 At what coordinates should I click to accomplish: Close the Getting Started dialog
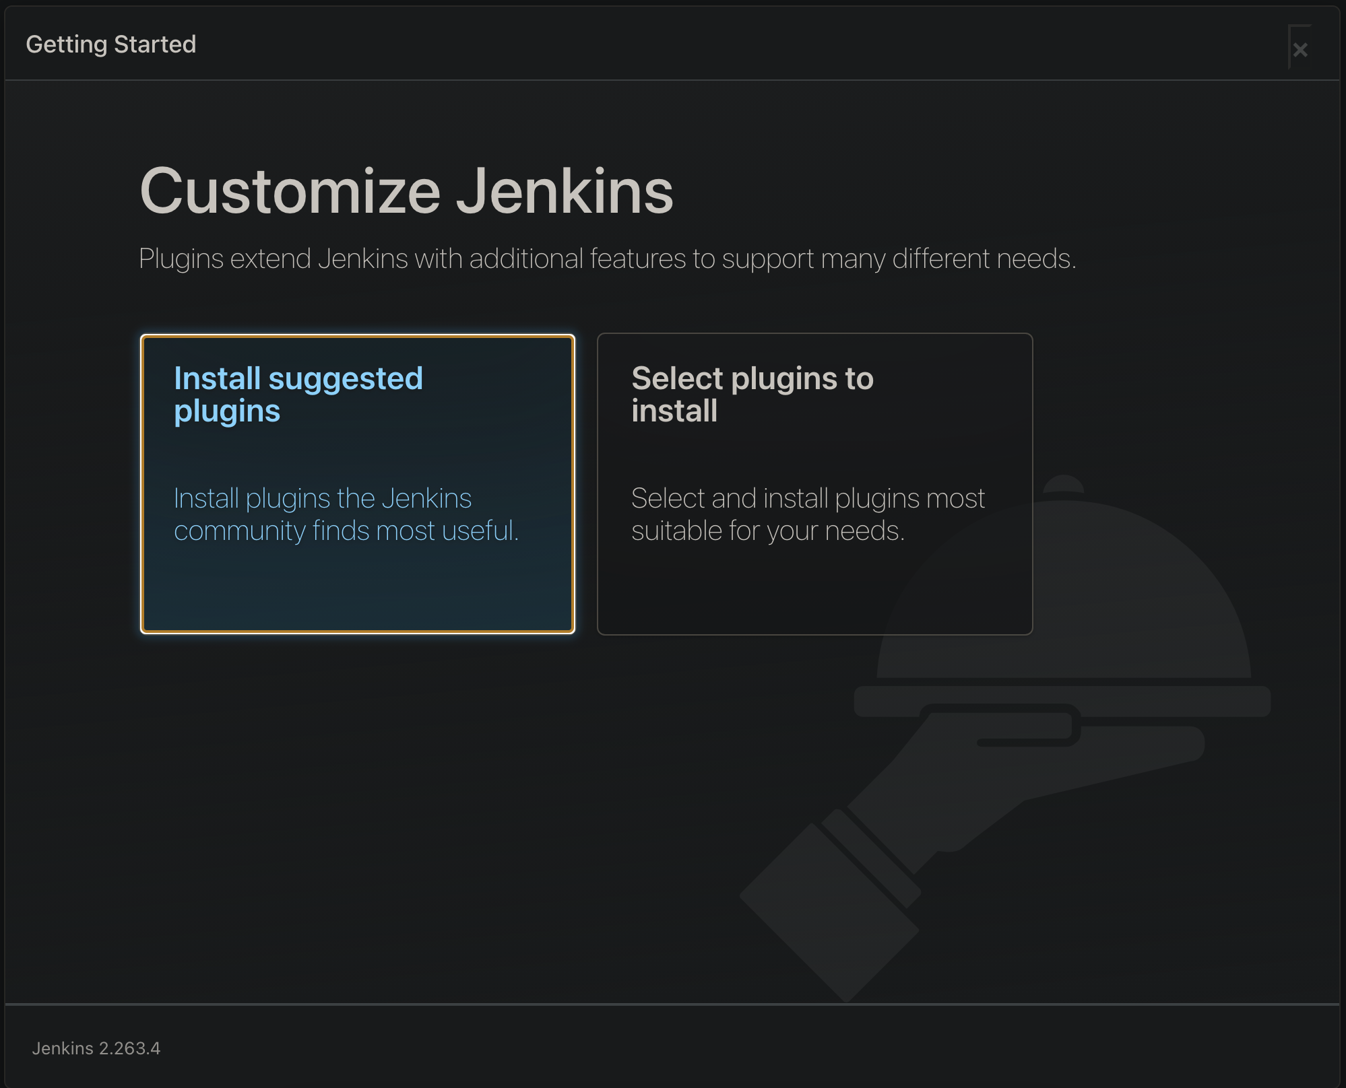click(1300, 49)
